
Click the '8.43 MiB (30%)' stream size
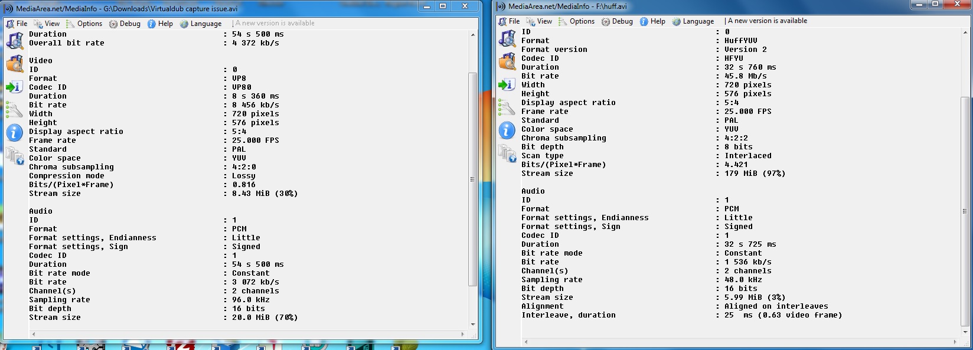(x=265, y=194)
